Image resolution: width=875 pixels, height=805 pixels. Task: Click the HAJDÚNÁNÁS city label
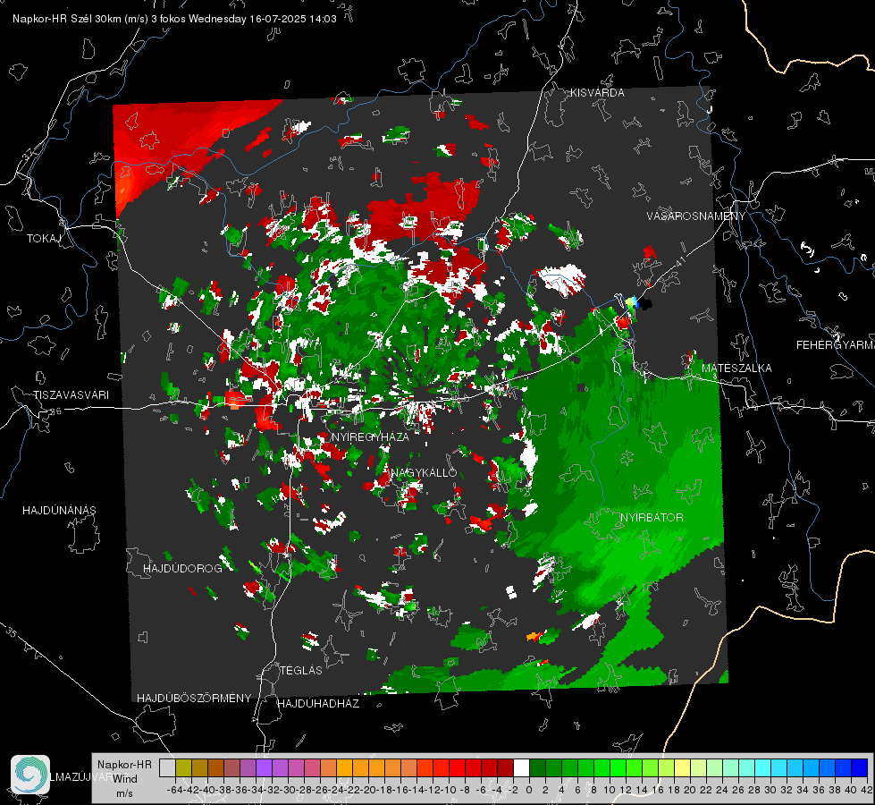(59, 511)
